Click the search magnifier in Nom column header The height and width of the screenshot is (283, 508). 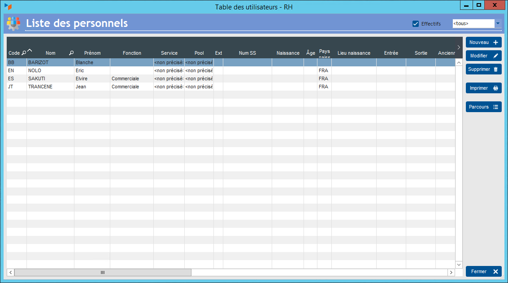[71, 53]
